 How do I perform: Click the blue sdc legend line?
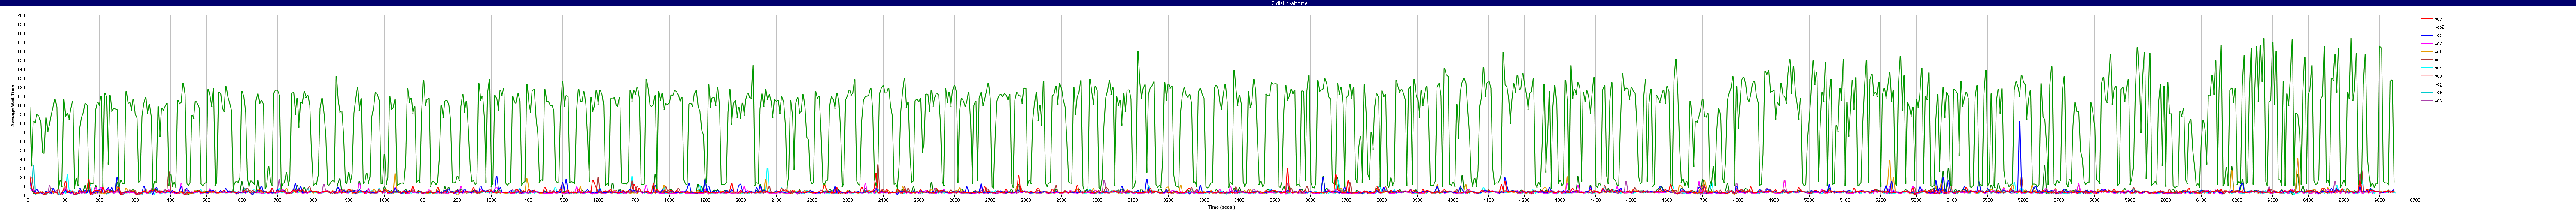coord(2427,35)
